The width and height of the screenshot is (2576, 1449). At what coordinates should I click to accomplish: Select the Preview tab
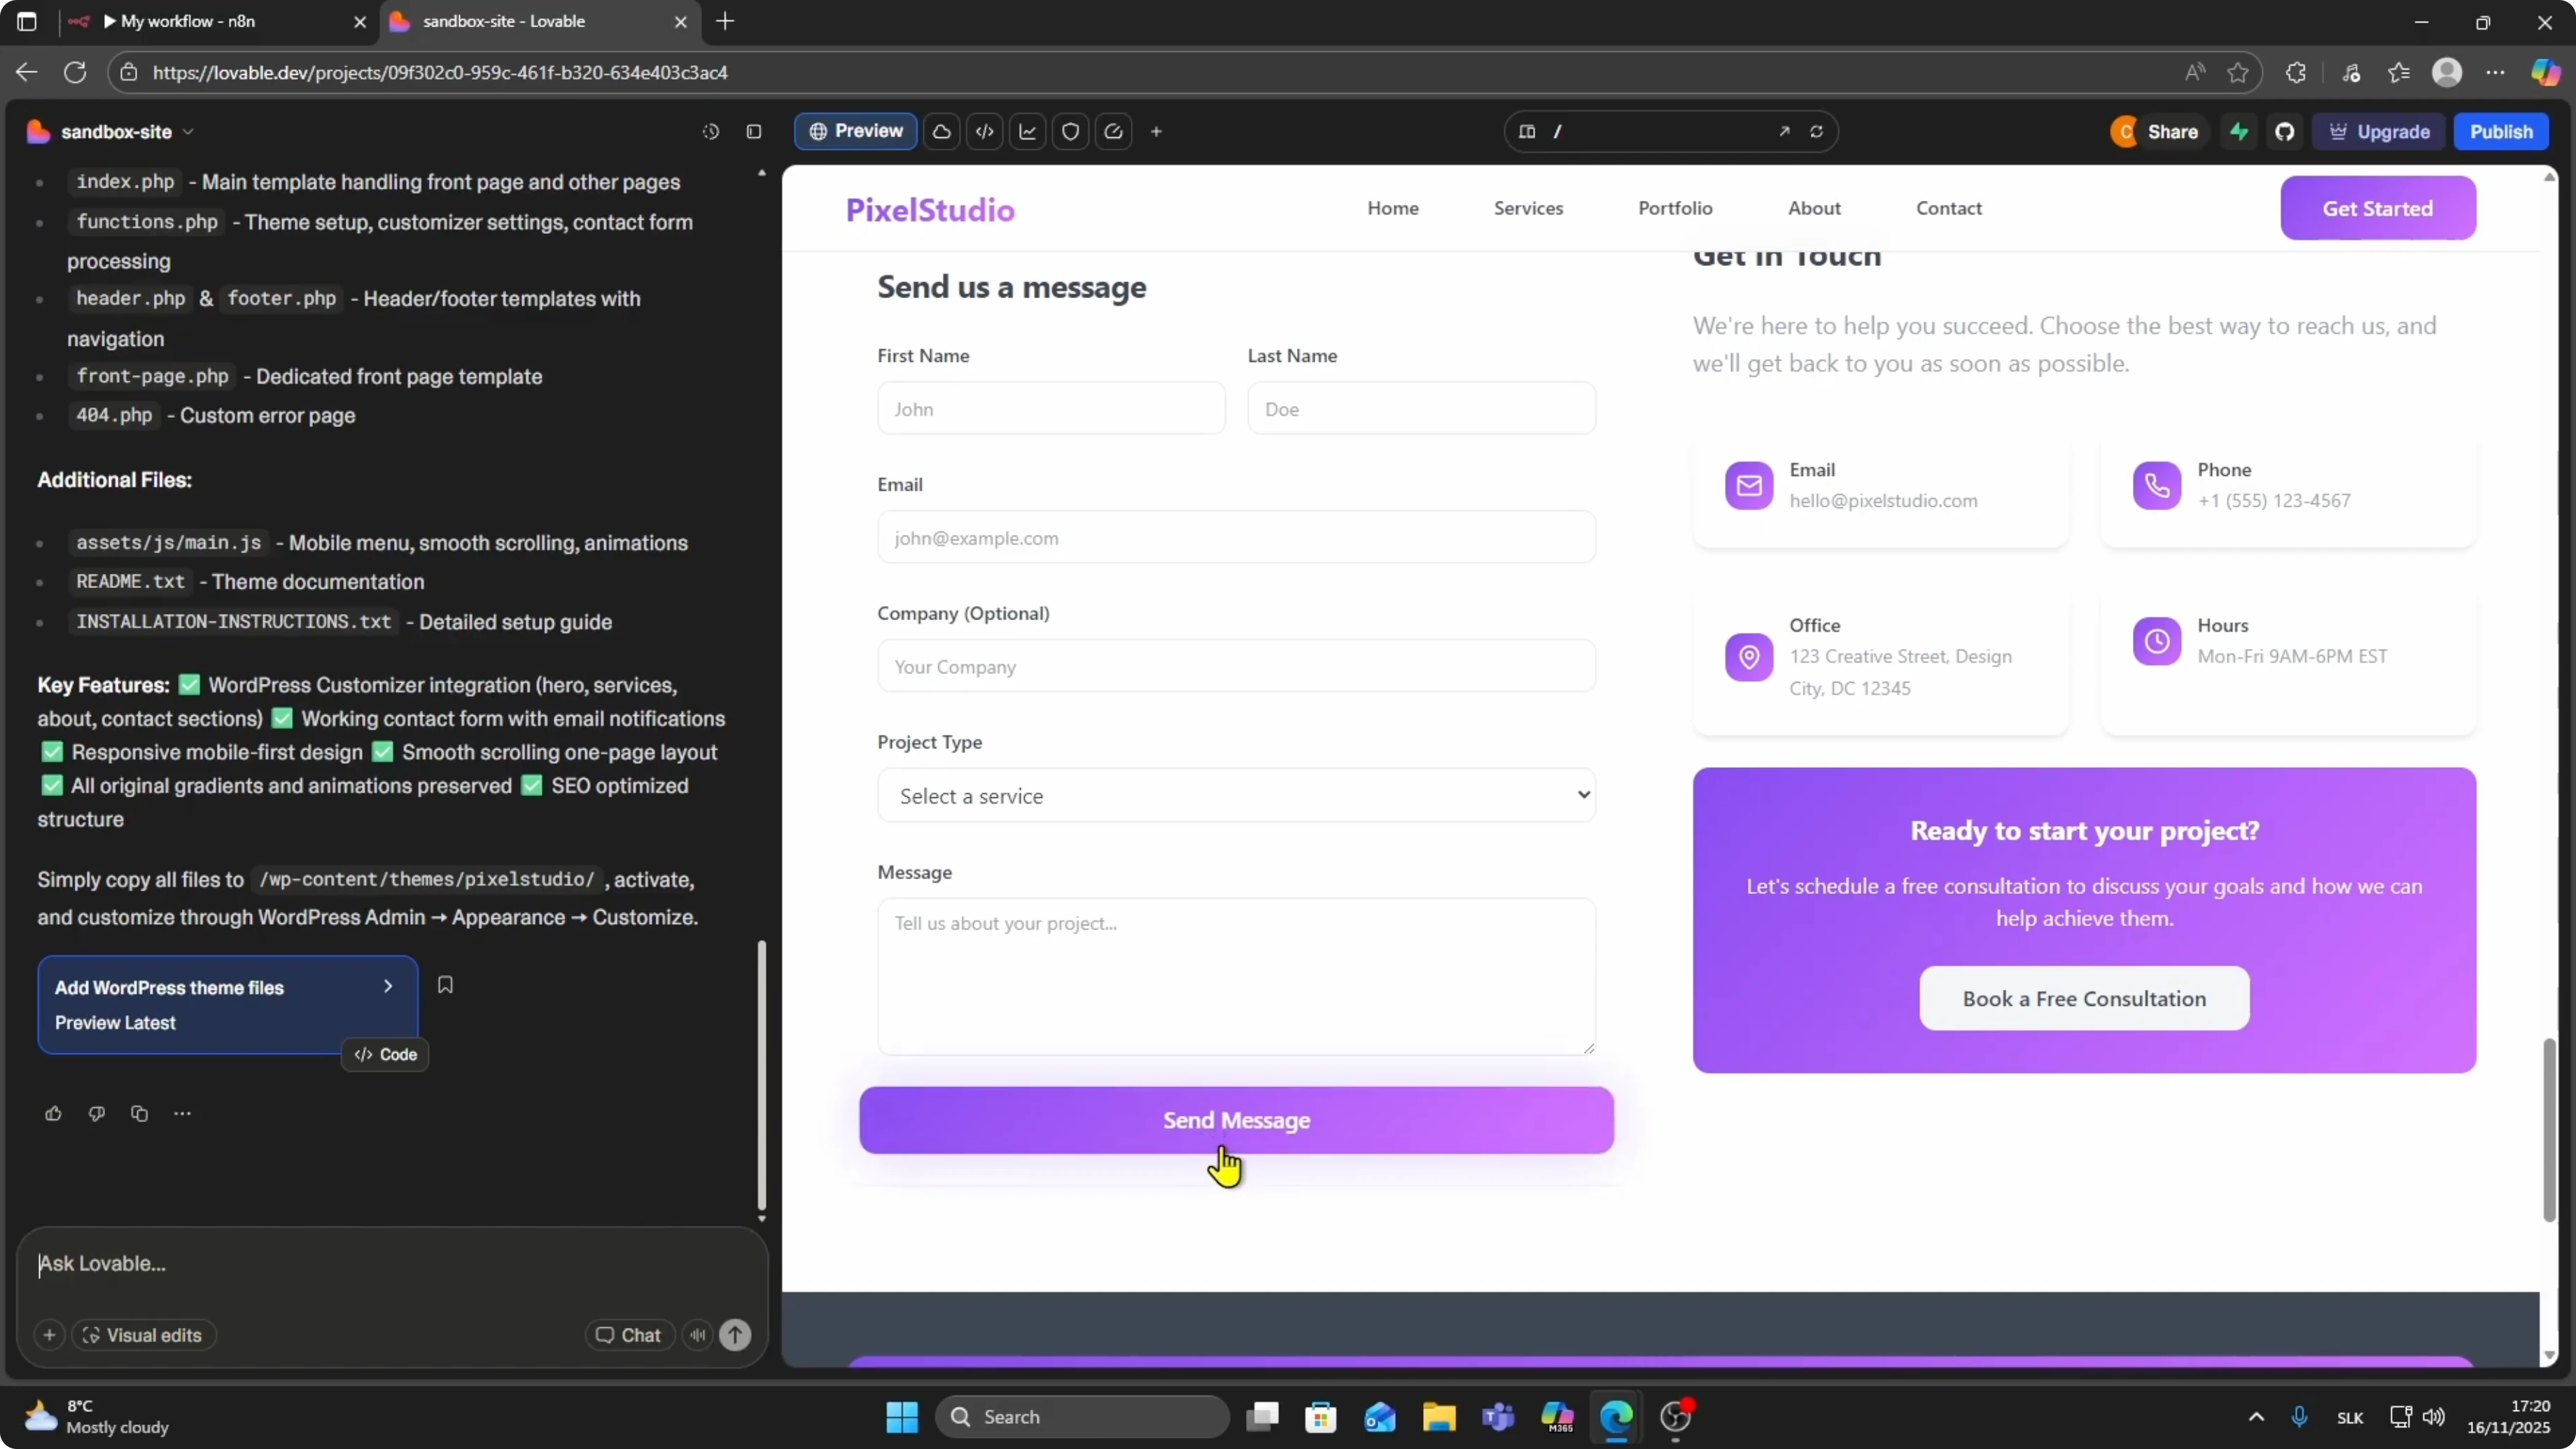pyautogui.click(x=856, y=131)
